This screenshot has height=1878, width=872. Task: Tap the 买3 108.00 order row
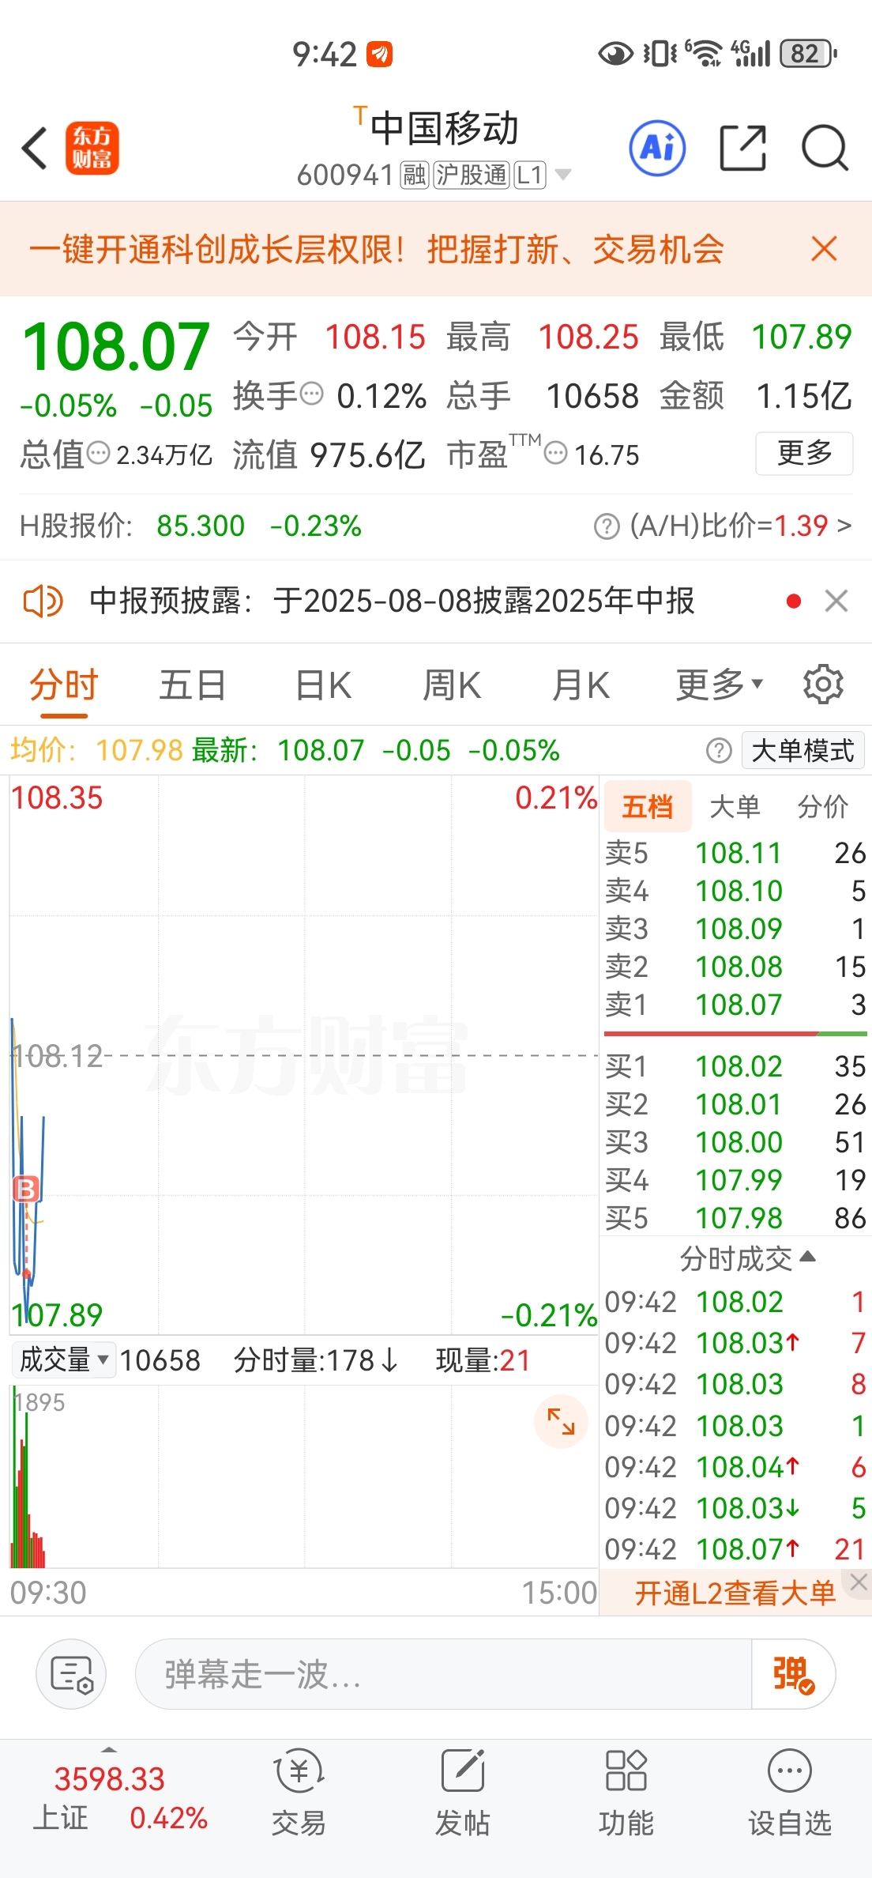coord(735,1142)
